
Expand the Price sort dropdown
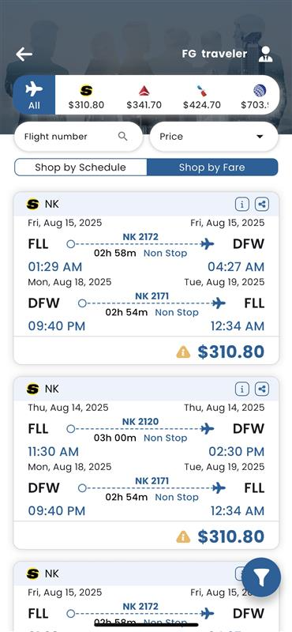[214, 137]
